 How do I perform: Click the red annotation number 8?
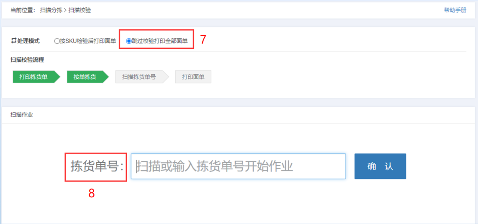click(x=92, y=193)
